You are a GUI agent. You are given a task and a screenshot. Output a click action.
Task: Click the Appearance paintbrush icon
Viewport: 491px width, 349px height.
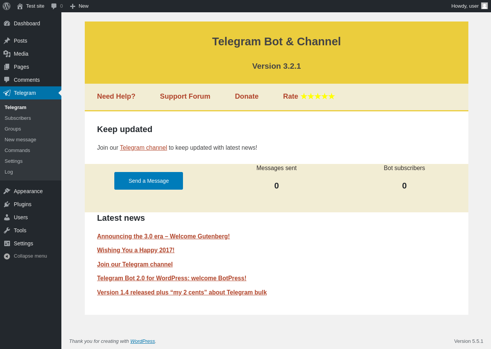tap(7, 191)
